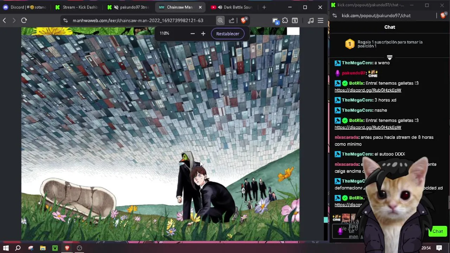Switch to the pakundo97 Stream tab
The width and height of the screenshot is (450, 253).
pos(128,7)
